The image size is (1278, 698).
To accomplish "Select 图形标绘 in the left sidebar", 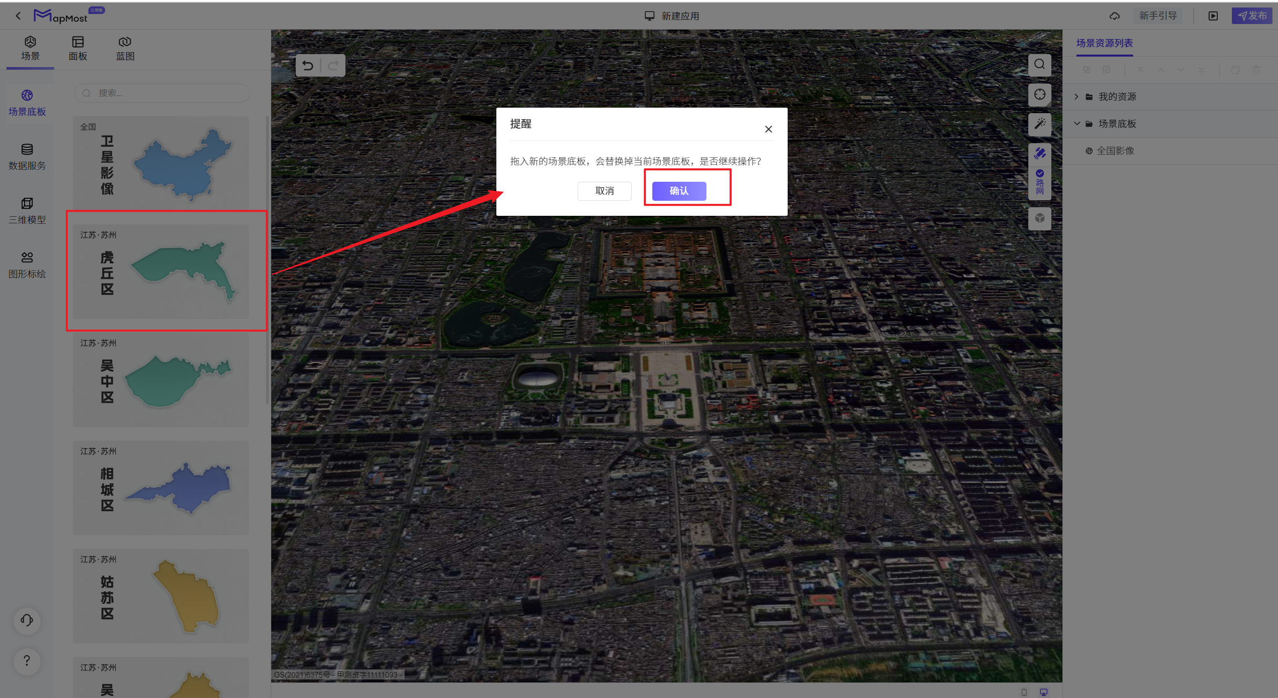I will (x=27, y=265).
